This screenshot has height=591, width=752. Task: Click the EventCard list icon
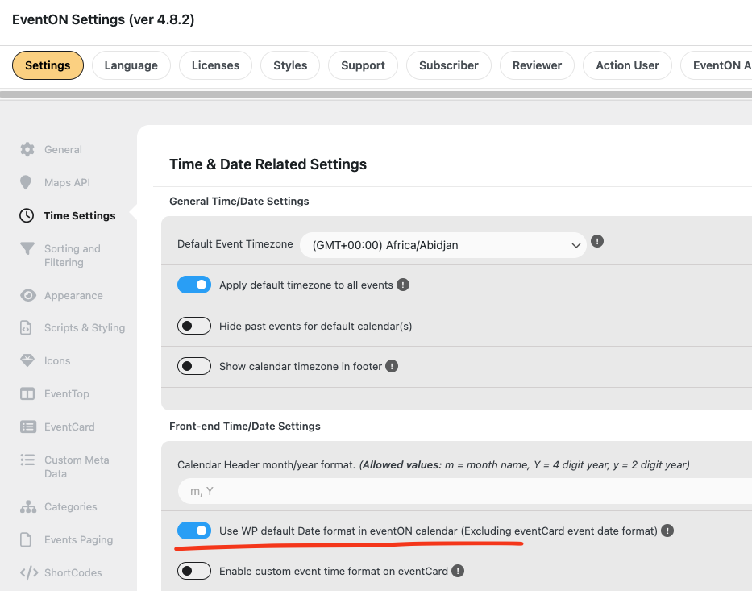[28, 427]
